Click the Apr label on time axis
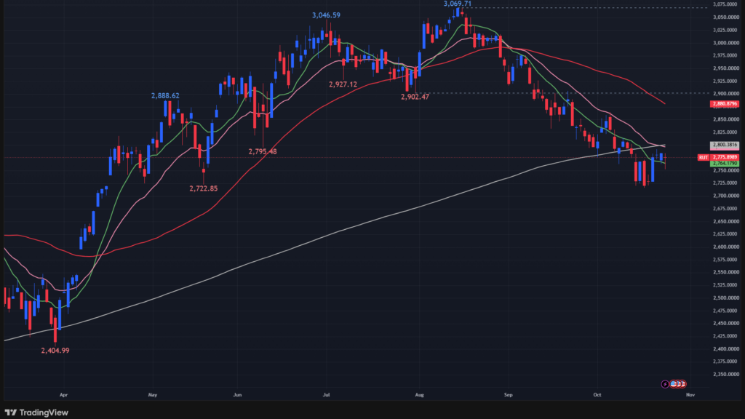745x419 pixels. tap(64, 395)
